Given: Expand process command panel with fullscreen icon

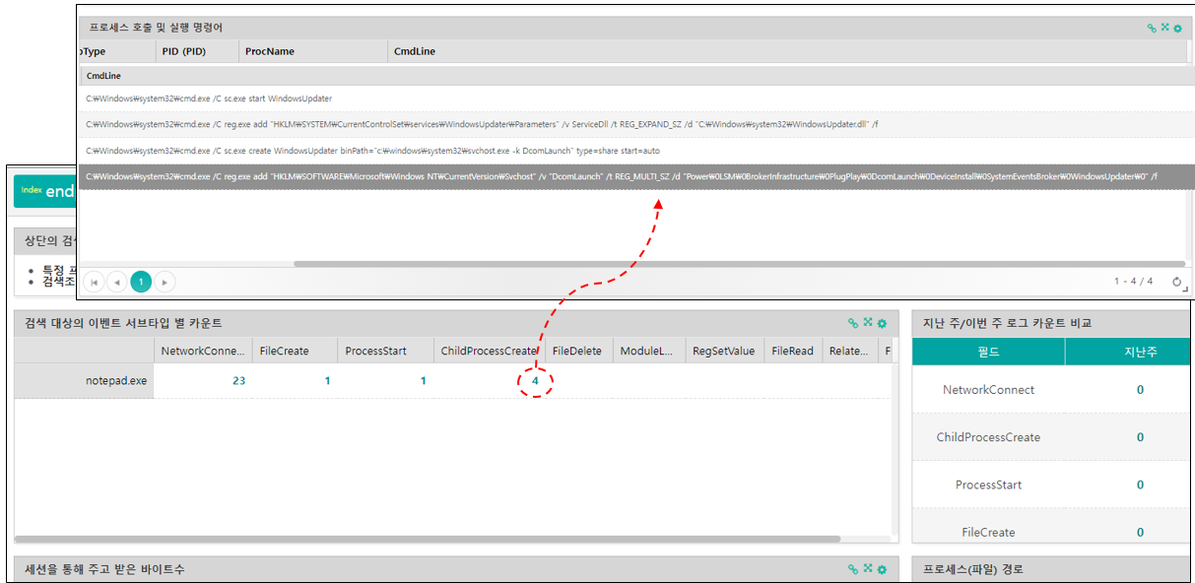Looking at the screenshot, I should (1164, 29).
